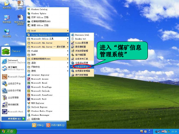Launch Microsoft FrontPage from programs list
The height and width of the screenshot is (134, 179).
(x=48, y=87)
